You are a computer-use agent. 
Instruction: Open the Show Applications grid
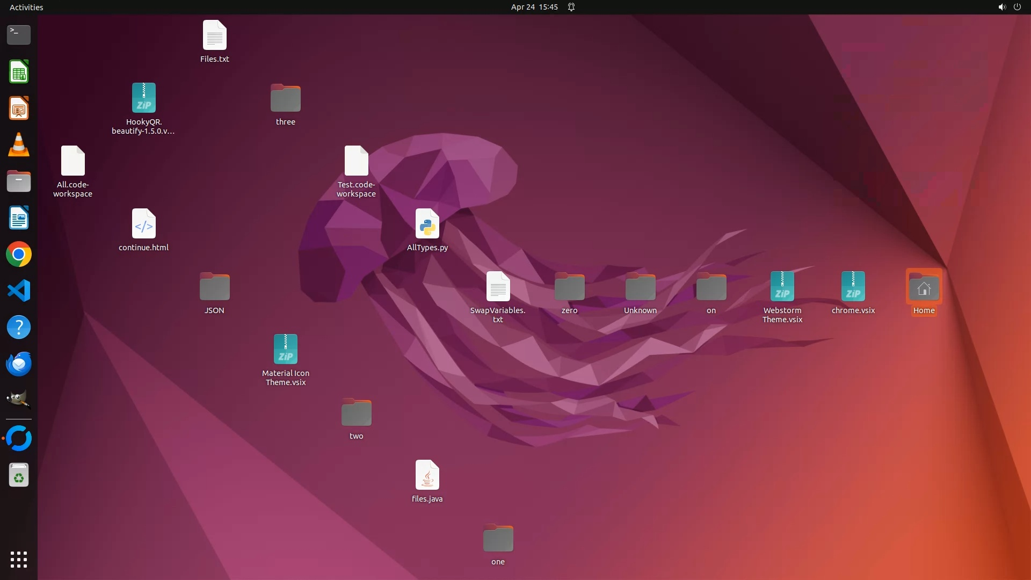pyautogui.click(x=19, y=559)
